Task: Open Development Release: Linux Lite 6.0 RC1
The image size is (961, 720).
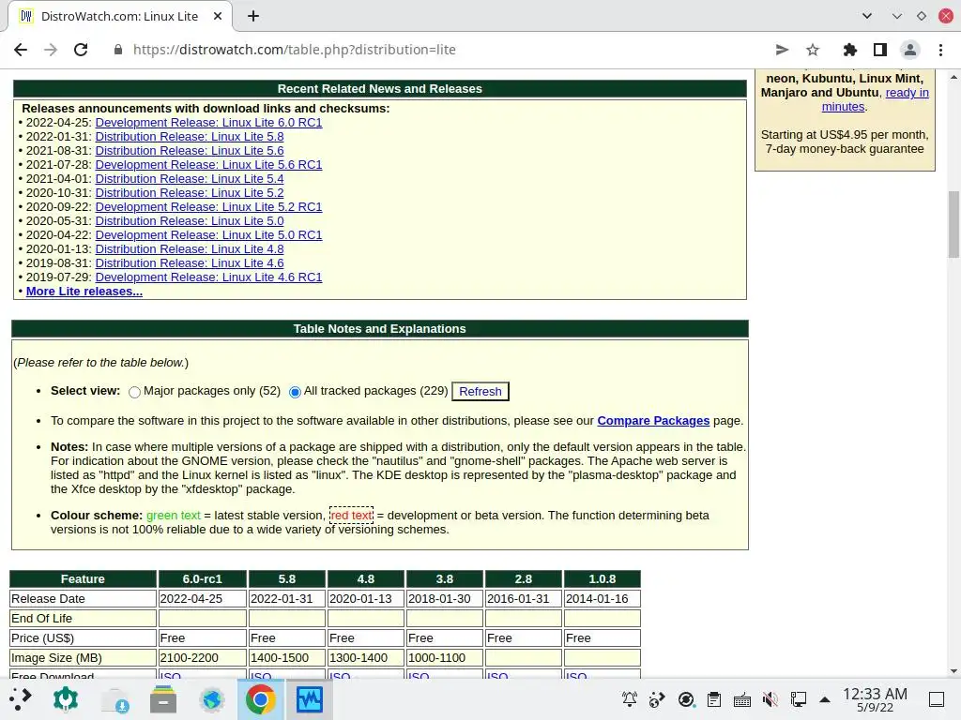Action: [208, 123]
